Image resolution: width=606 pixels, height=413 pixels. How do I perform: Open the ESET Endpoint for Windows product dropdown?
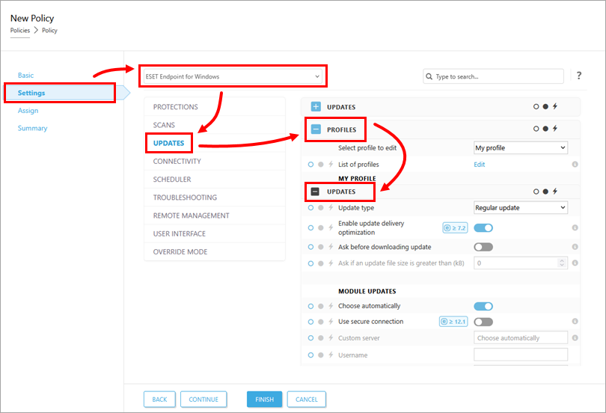pos(233,76)
